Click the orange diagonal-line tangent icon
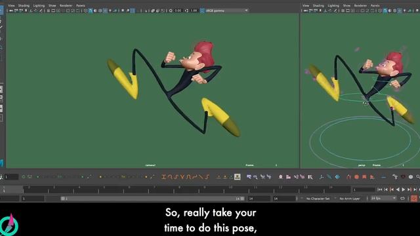The image size is (420, 236). [201, 177]
